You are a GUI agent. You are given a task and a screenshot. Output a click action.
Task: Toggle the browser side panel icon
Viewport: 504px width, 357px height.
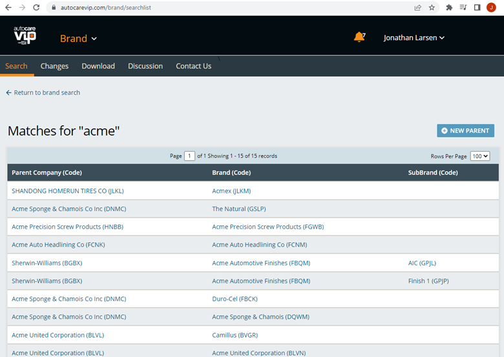(478, 7)
